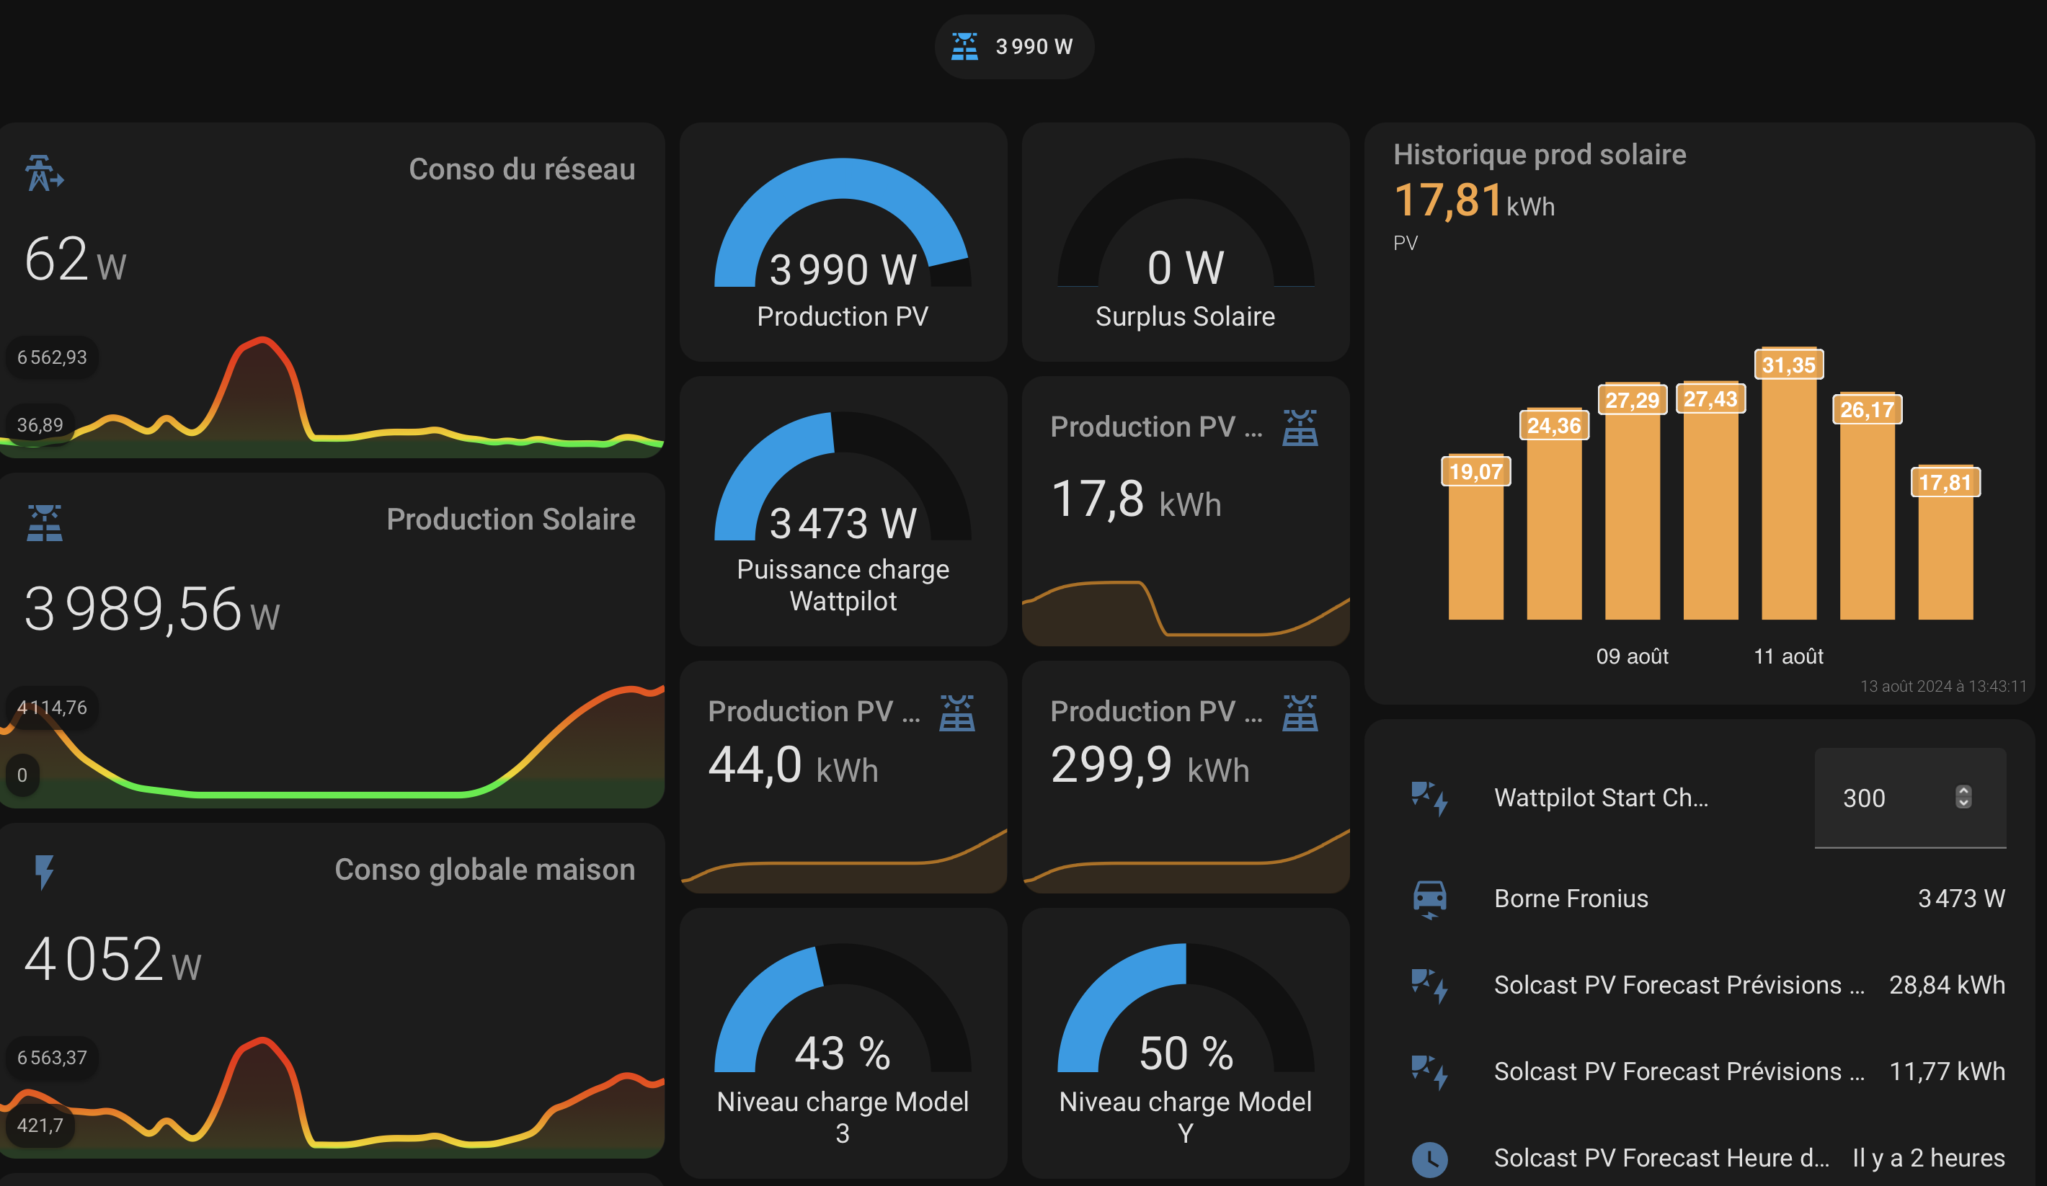2047x1186 pixels.
Task: Click solar icon on 17,8 kWh card
Action: [x=1300, y=427]
